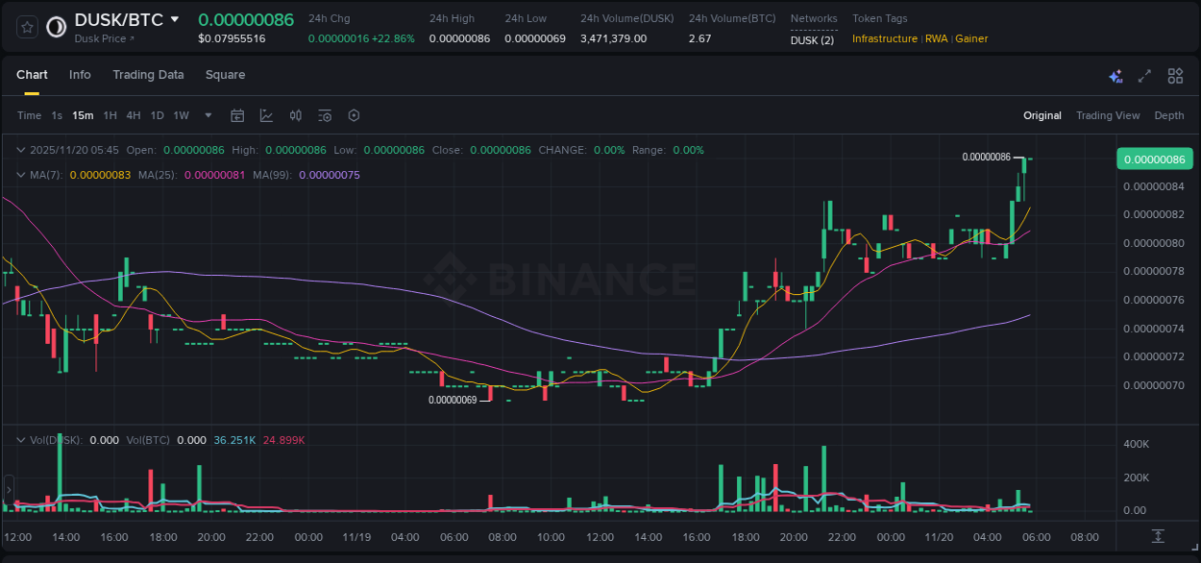The height and width of the screenshot is (563, 1201).
Task: Collapse the Vol(DUSK) volume pane
Action: [x=19, y=440]
